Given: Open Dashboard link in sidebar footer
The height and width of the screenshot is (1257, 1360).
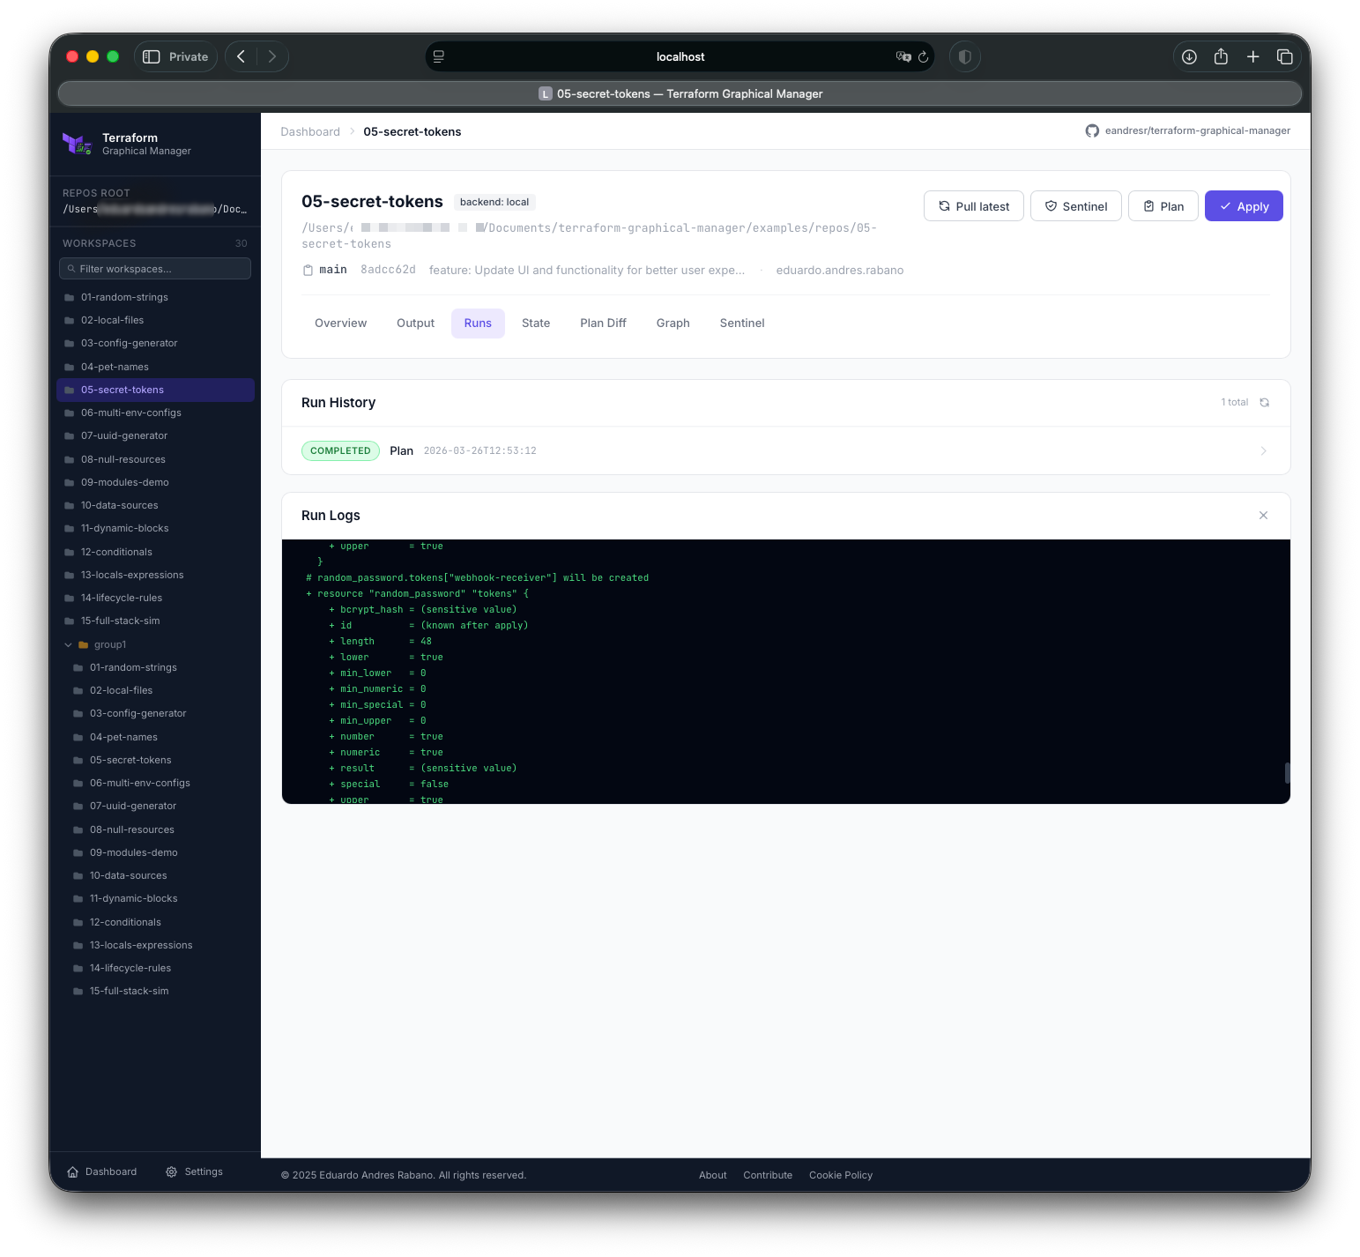Looking at the screenshot, I should 102,1172.
